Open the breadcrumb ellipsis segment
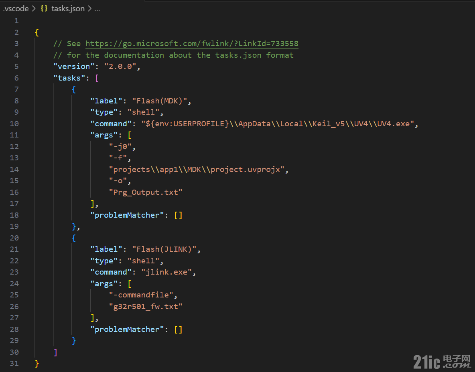The height and width of the screenshot is (372, 475). coord(97,9)
